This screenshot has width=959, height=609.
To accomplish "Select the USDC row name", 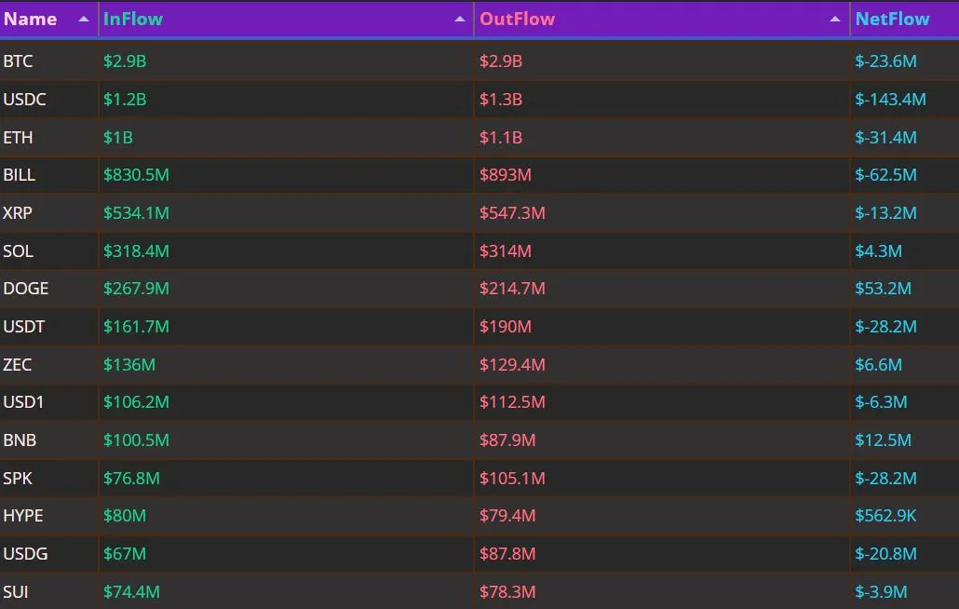I will [x=24, y=99].
